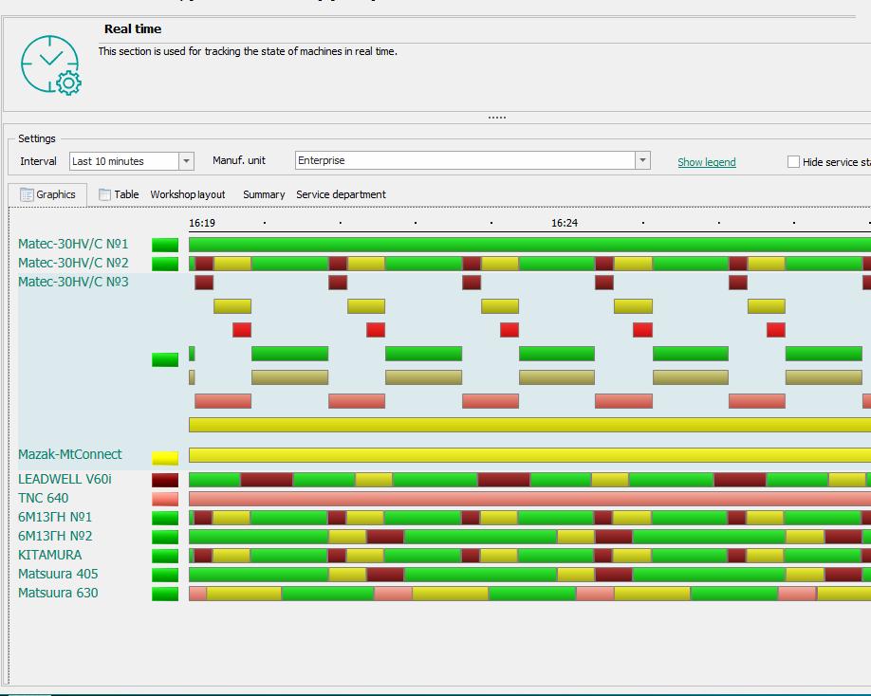Click pink status swatch for TNC 640
Image resolution: width=871 pixels, height=696 pixels.
[165, 499]
